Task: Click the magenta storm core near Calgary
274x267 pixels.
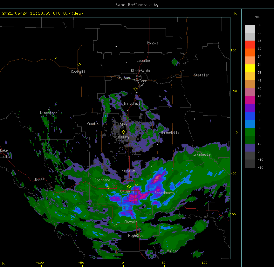Action: point(138,196)
